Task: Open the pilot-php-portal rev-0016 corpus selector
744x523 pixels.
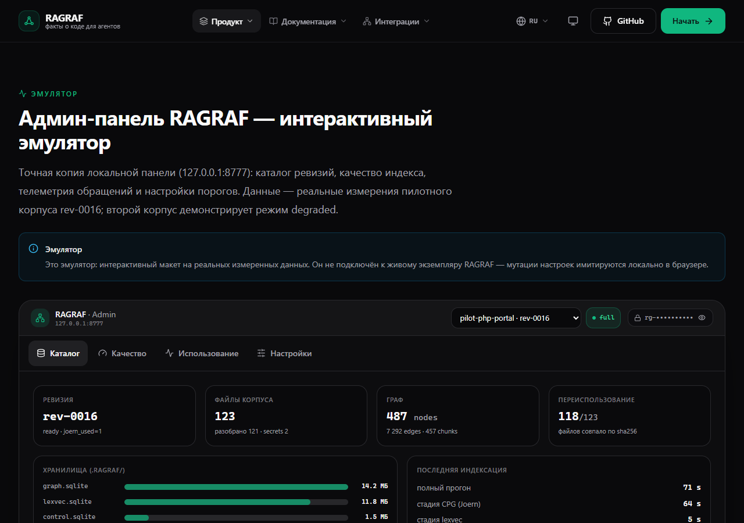Action: click(x=516, y=318)
